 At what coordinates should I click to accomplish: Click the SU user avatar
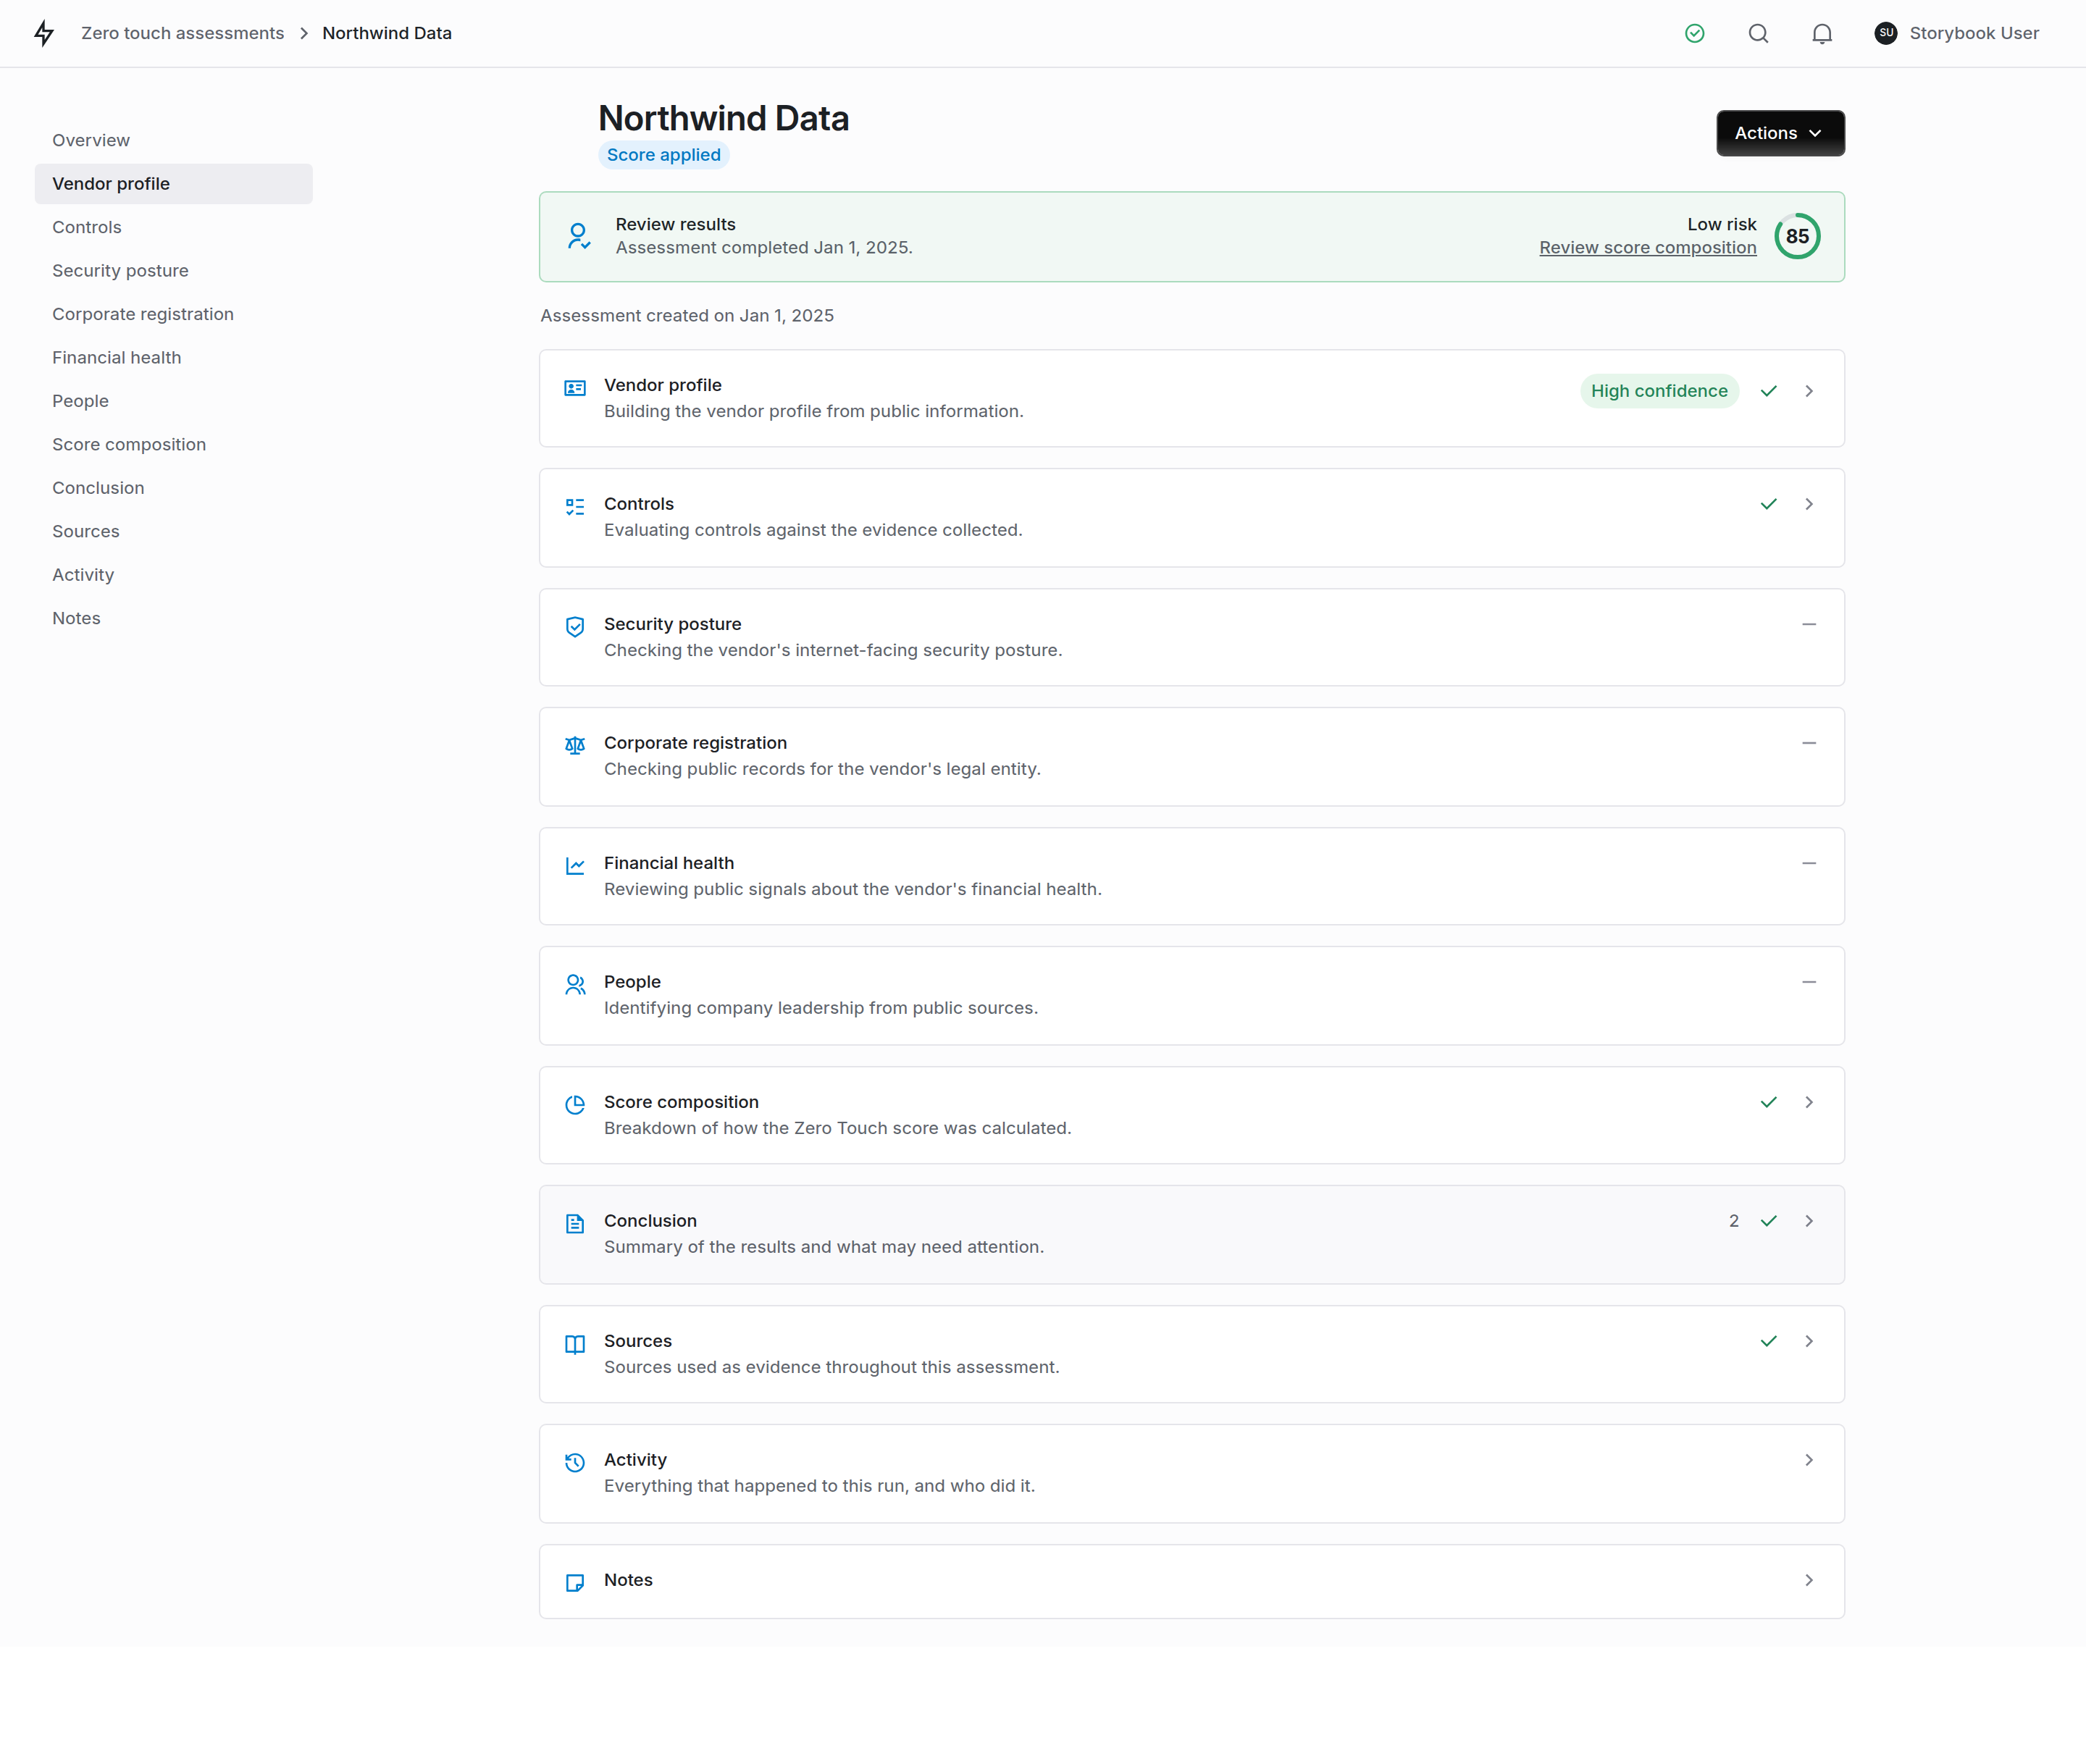tap(1885, 34)
